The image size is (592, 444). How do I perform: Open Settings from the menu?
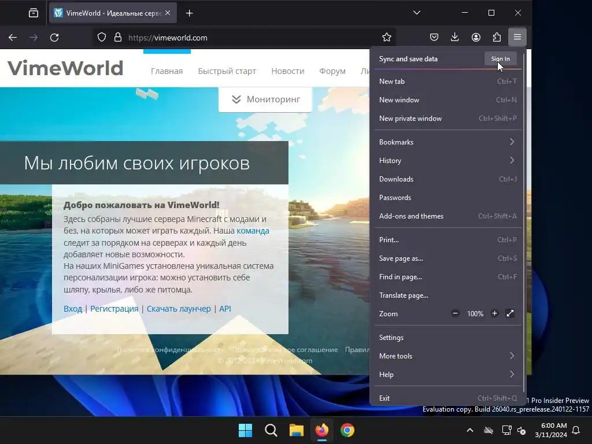point(448,338)
